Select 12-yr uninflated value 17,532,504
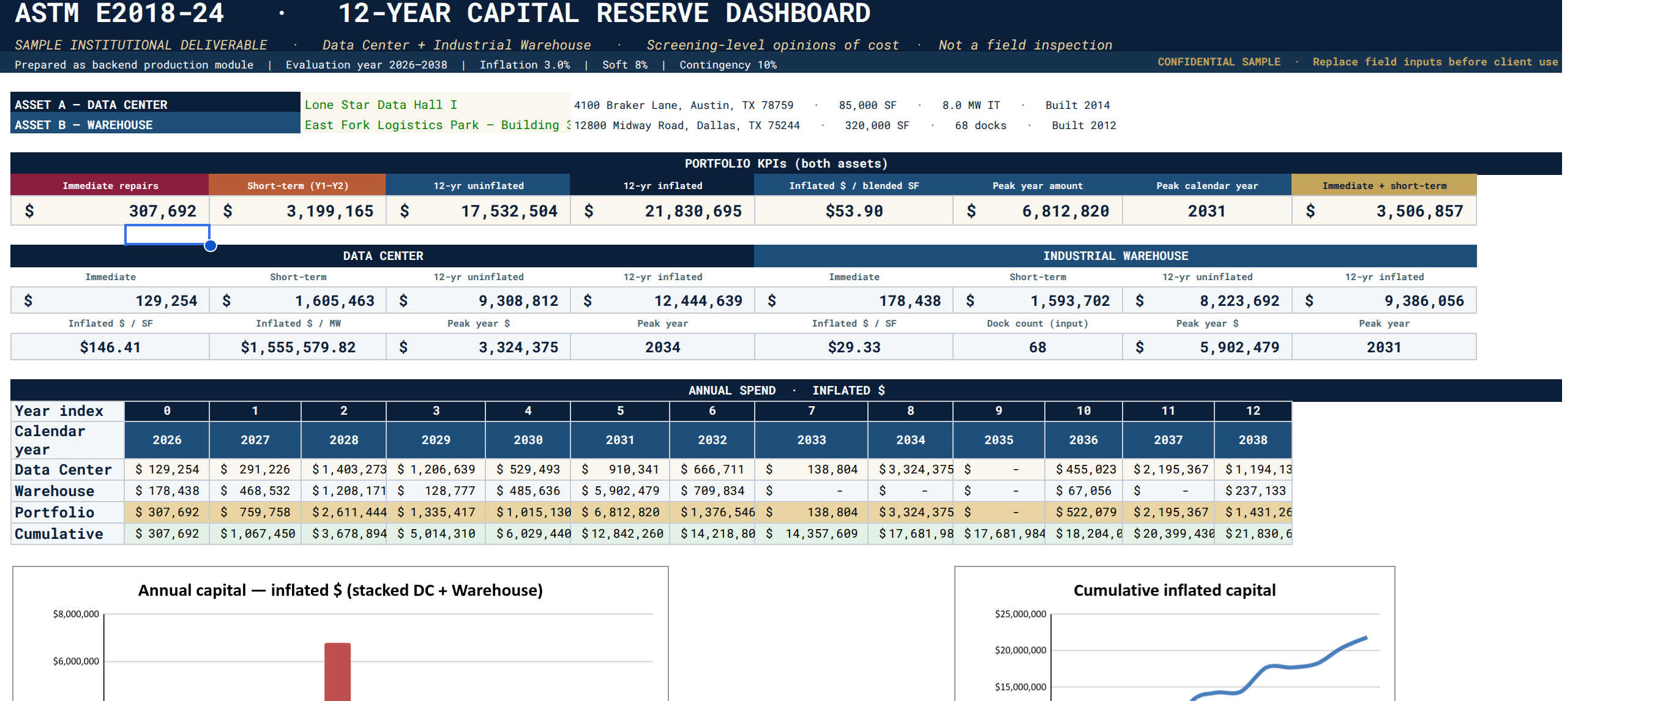 (x=478, y=211)
